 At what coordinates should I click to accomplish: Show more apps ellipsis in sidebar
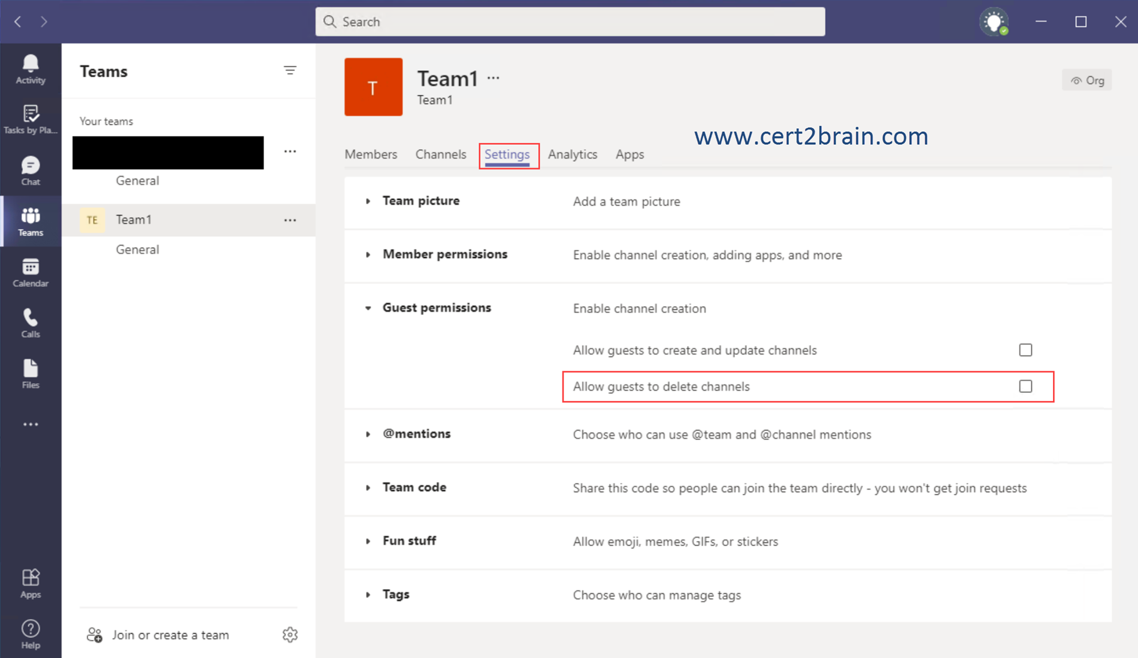(x=31, y=424)
